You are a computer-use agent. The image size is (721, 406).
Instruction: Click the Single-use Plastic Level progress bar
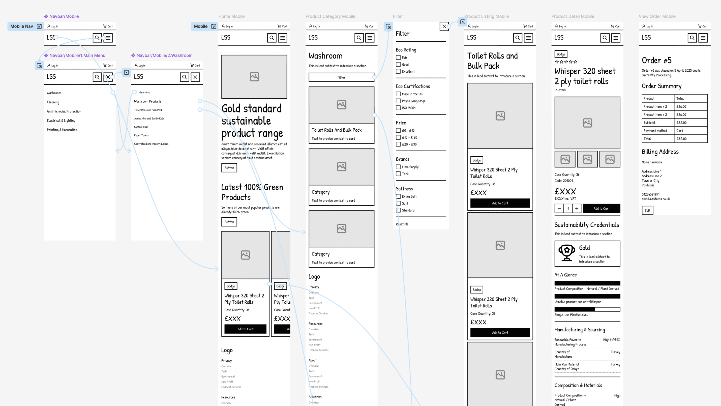coord(587,309)
